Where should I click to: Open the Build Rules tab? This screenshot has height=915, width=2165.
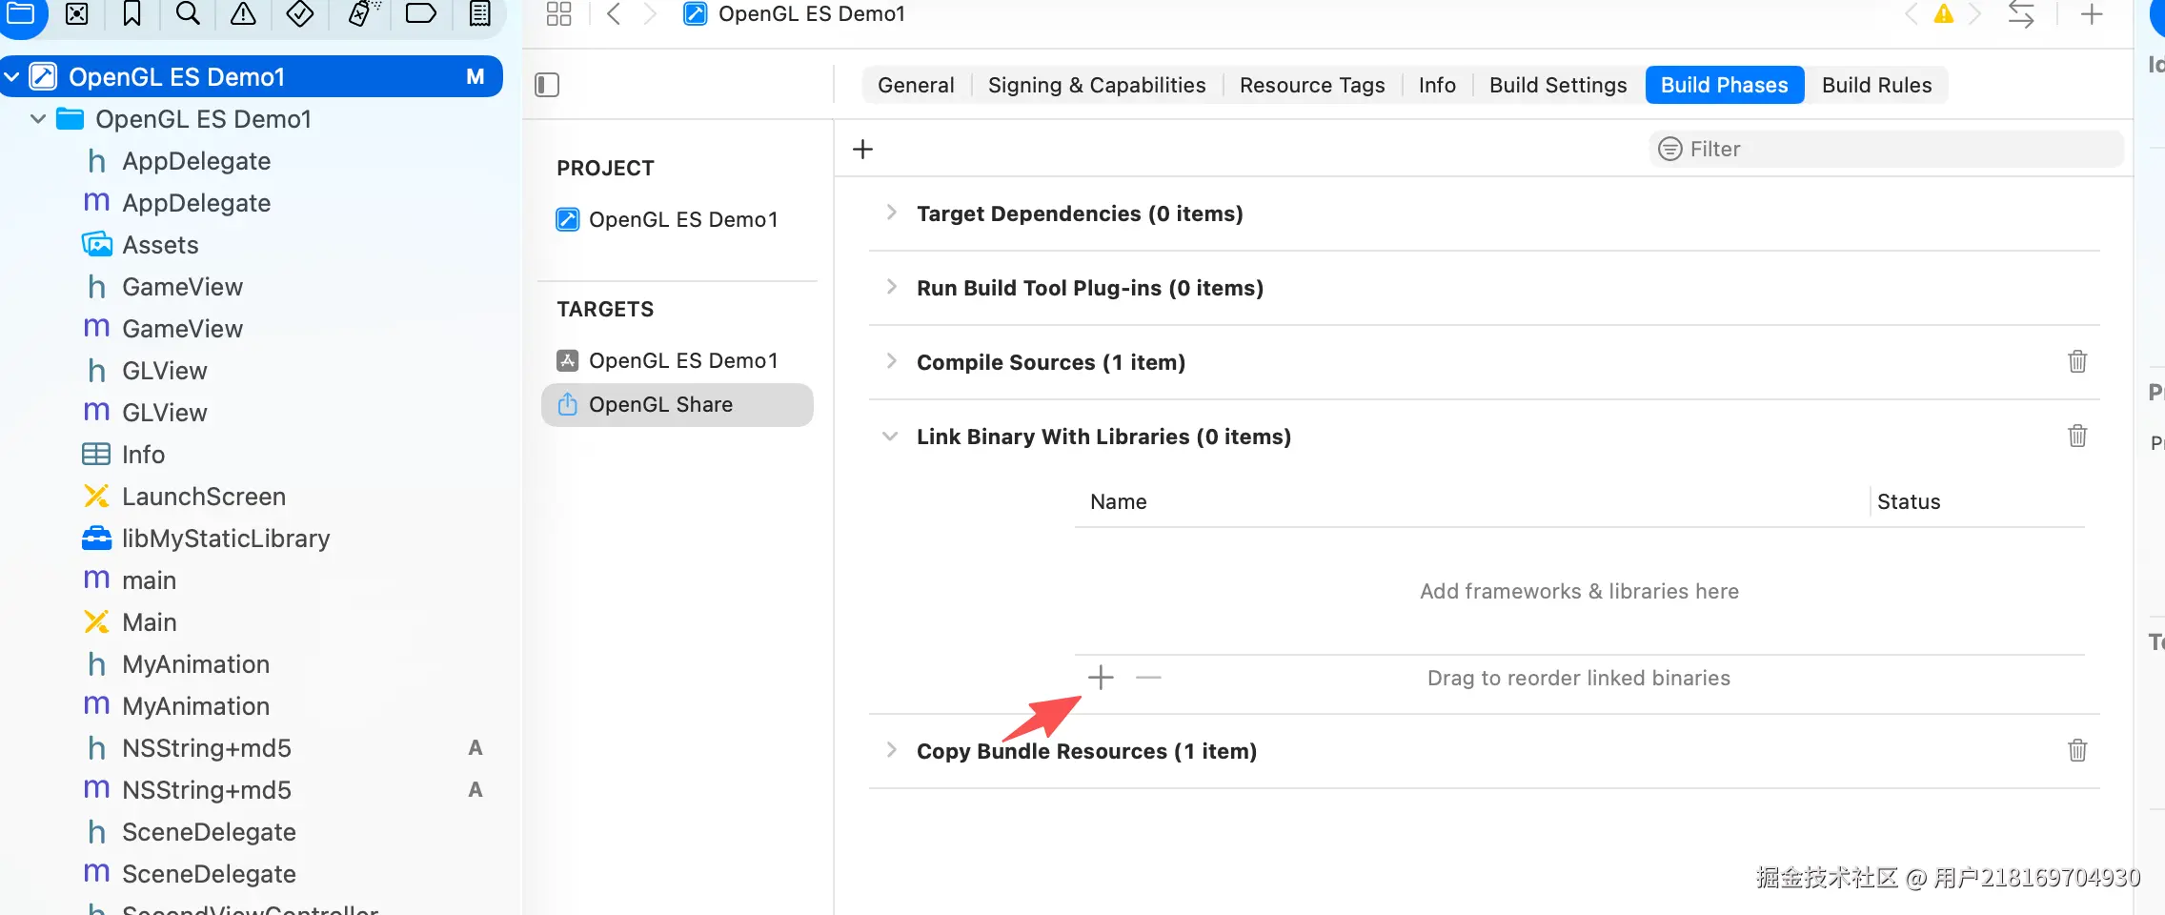pyautogui.click(x=1877, y=85)
